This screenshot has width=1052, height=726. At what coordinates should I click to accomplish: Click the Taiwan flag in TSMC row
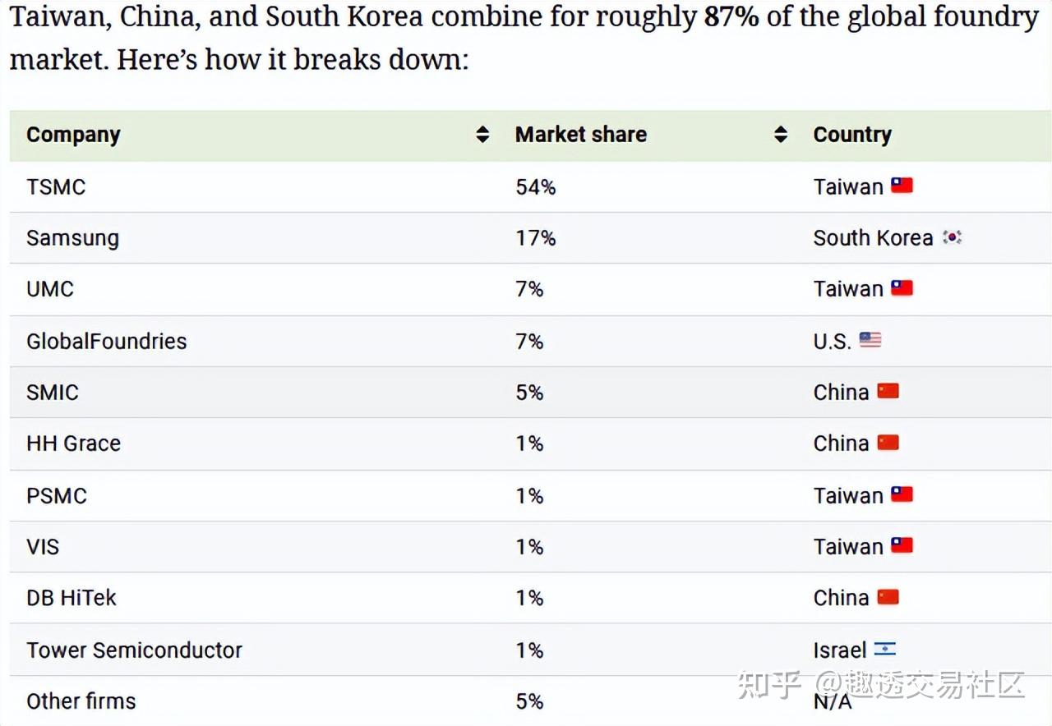click(x=902, y=186)
